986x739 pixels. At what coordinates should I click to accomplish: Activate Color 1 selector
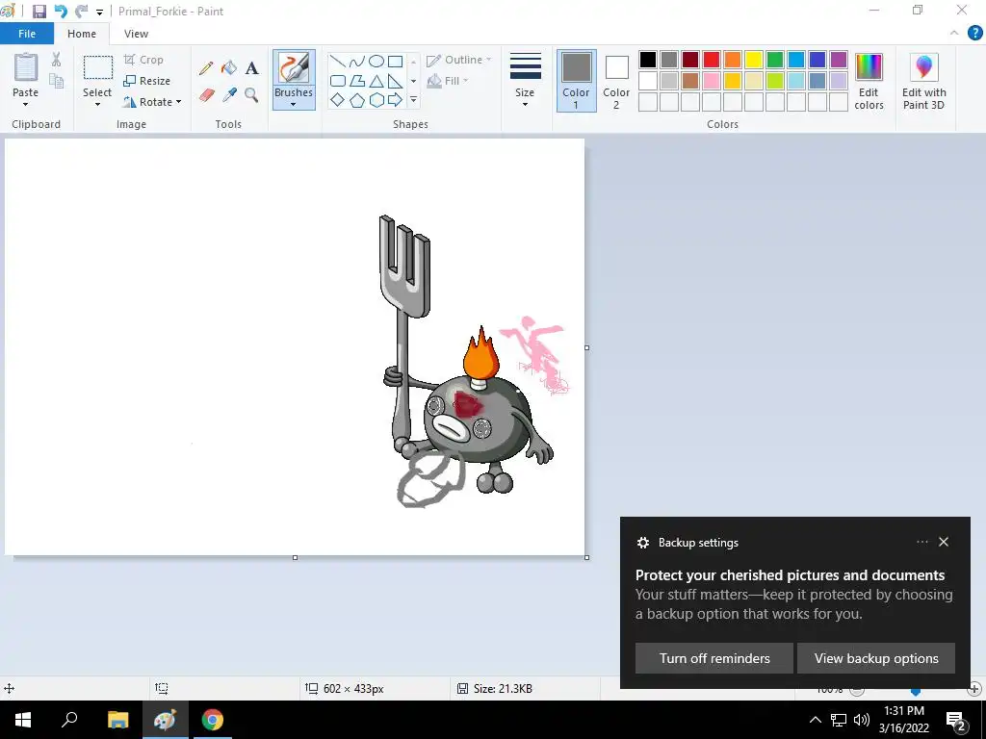[x=576, y=81]
